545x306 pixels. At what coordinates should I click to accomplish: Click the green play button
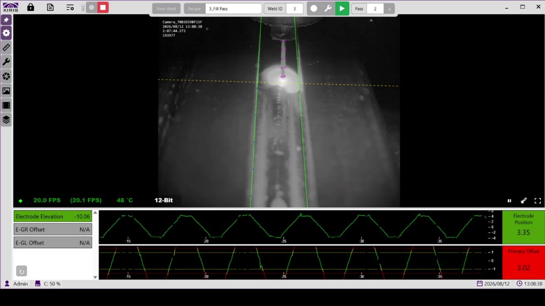[342, 9]
